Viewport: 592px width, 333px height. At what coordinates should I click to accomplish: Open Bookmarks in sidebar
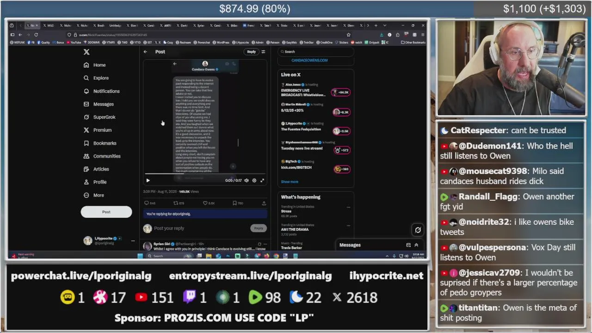click(100, 143)
